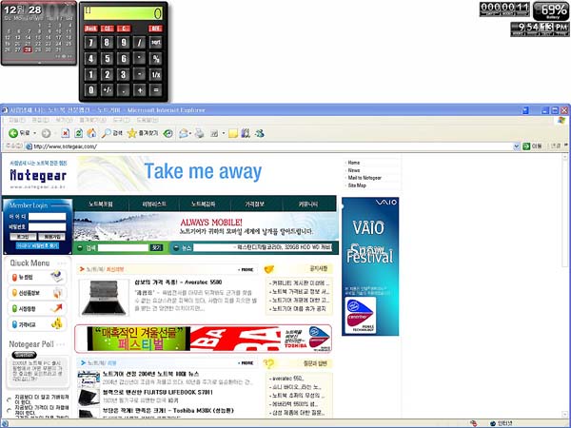Go to next month in the calendar widget
571x428 pixels.
(x=69, y=56)
